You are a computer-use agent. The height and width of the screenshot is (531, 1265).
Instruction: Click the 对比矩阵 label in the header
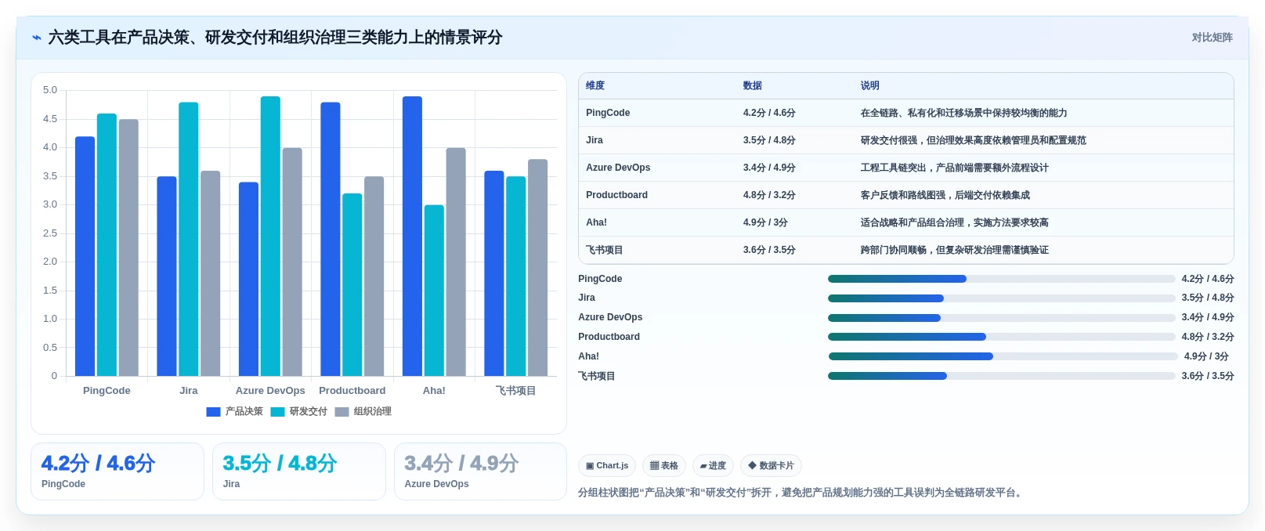(1212, 38)
